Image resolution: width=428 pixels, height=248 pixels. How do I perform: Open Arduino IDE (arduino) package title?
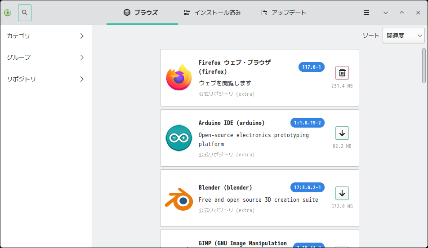pyautogui.click(x=232, y=123)
